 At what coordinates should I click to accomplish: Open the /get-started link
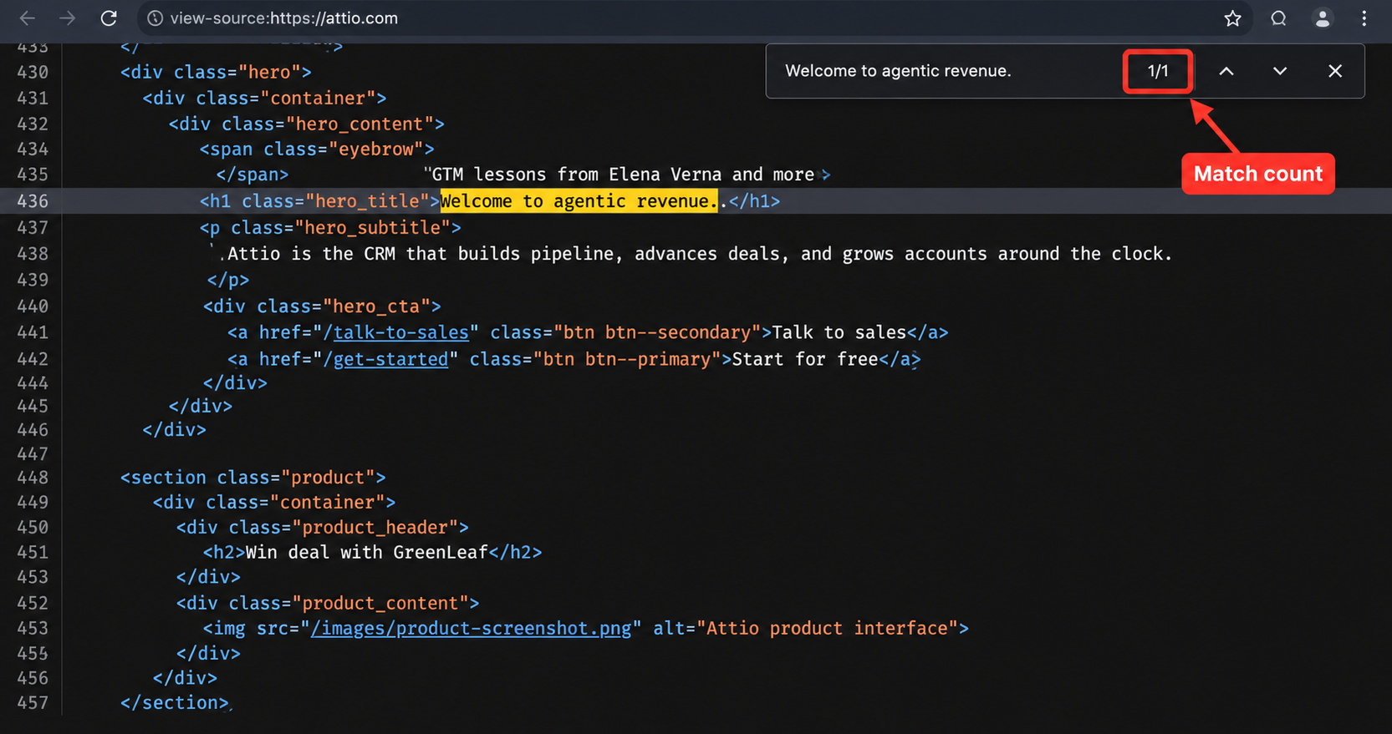pos(390,359)
